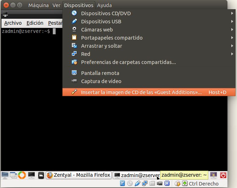
Task: Click the lock screen icon in guest panel
Action: tap(213, 175)
